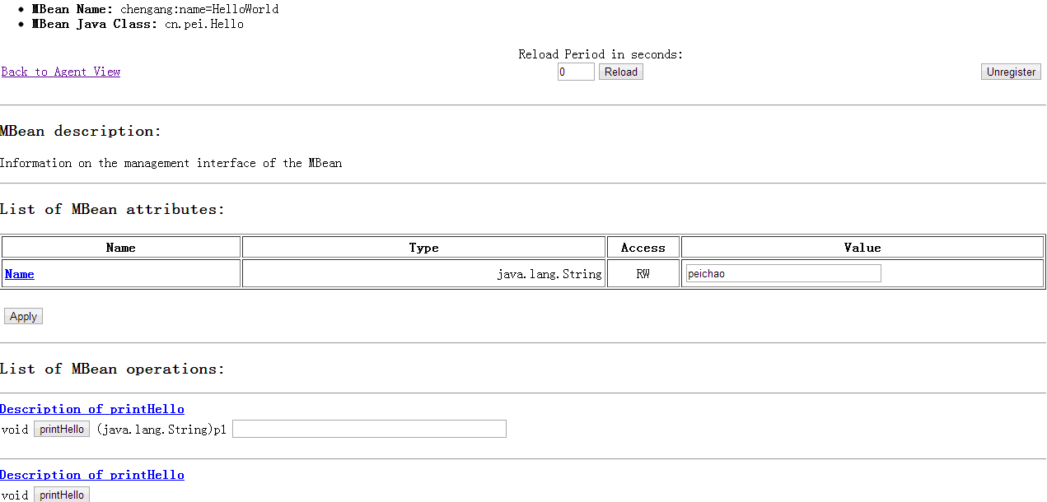Click the List of MBean operations heading
Viewport: 1047px width, 502px height.
112,369
